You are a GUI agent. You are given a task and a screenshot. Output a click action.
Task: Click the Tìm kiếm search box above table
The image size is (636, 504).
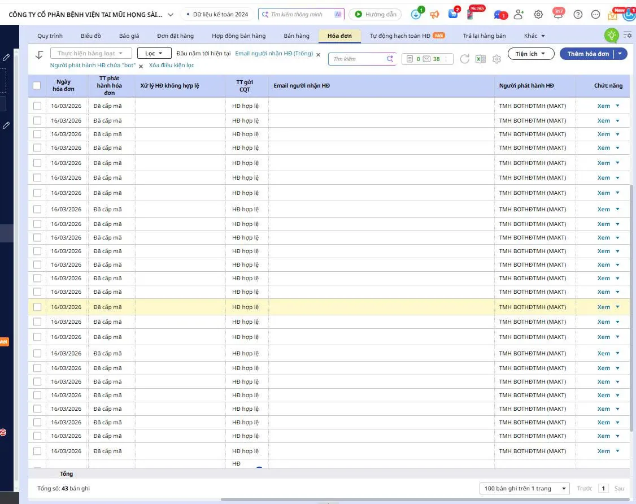361,59
